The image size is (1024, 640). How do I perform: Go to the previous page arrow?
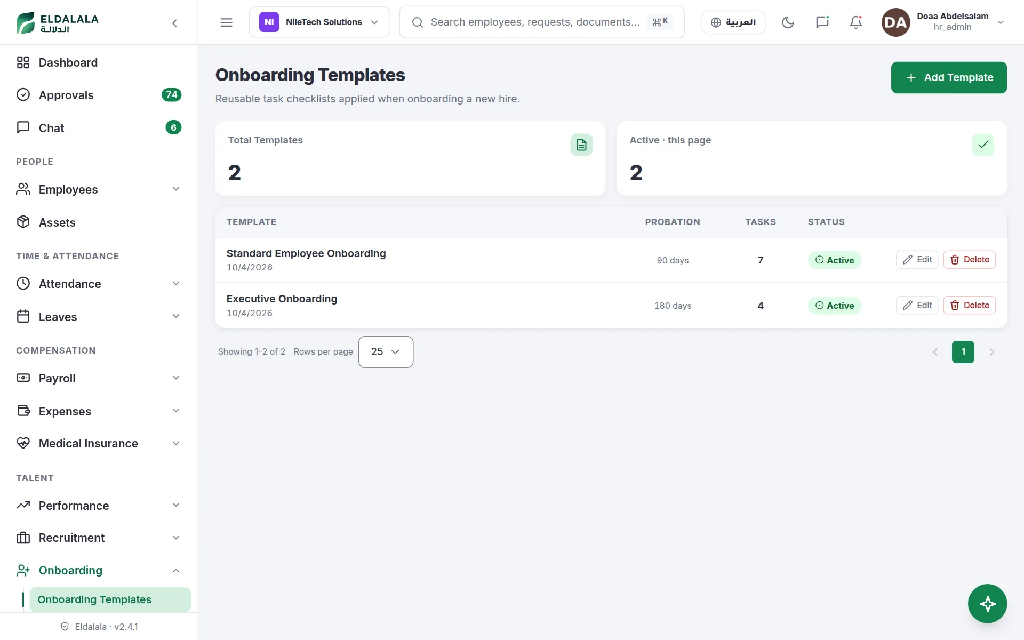click(935, 352)
